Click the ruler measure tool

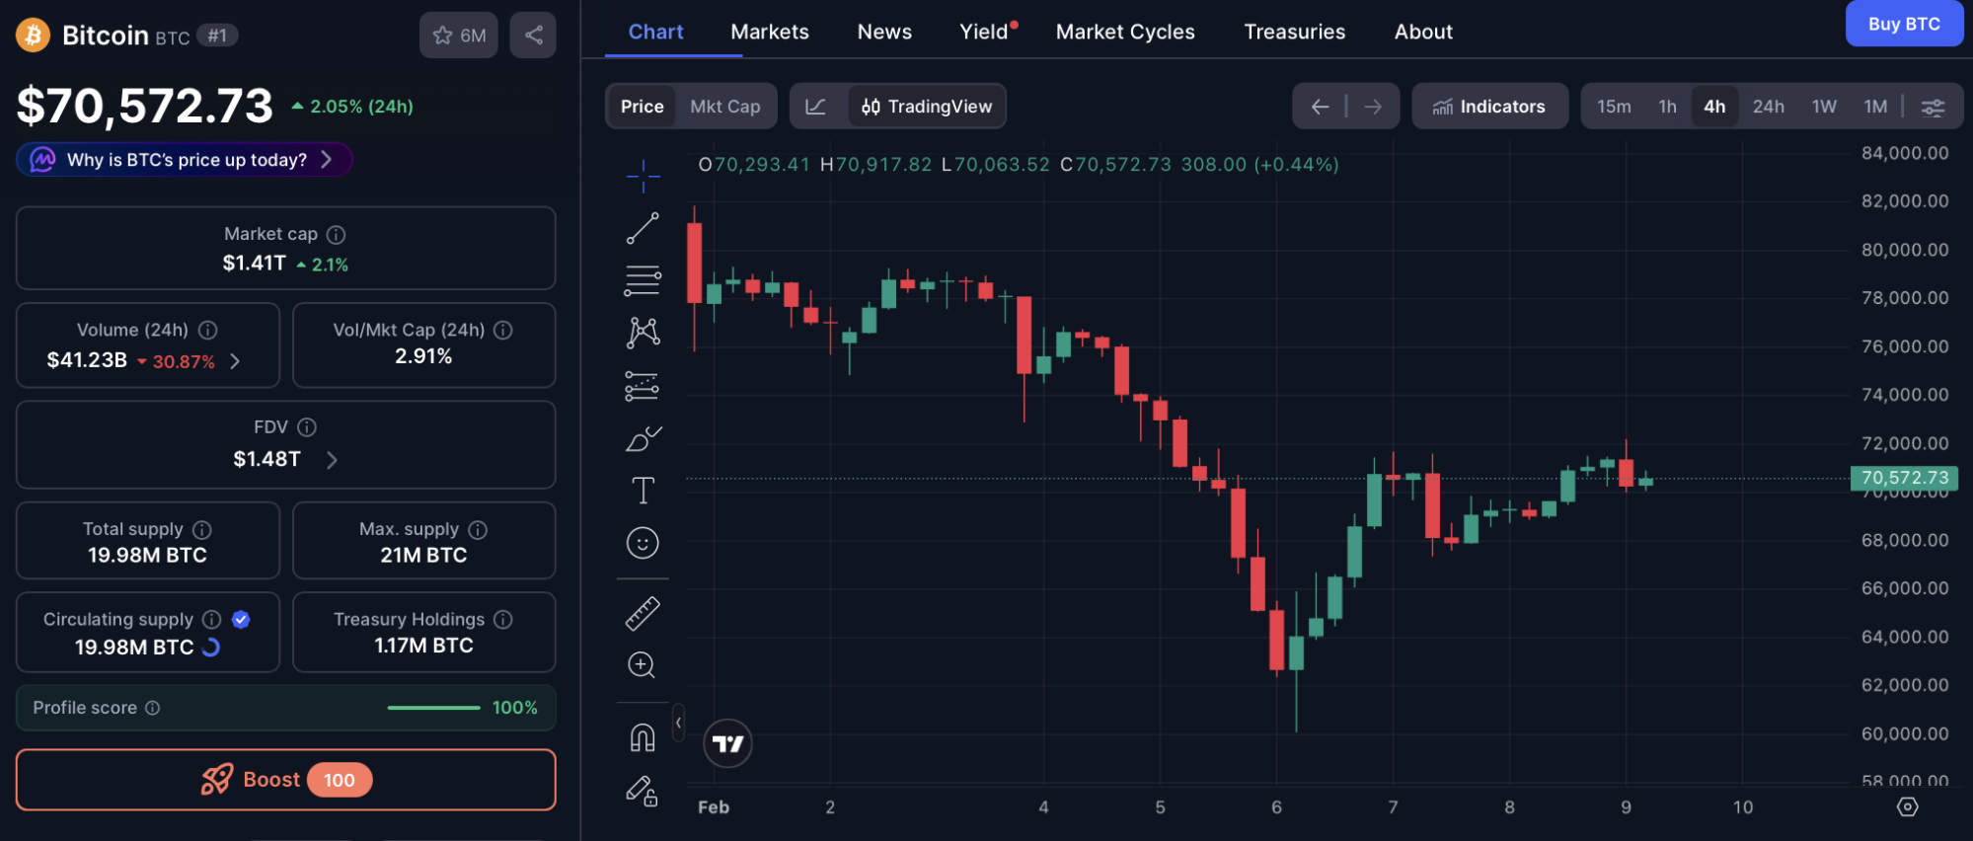pyautogui.click(x=643, y=613)
